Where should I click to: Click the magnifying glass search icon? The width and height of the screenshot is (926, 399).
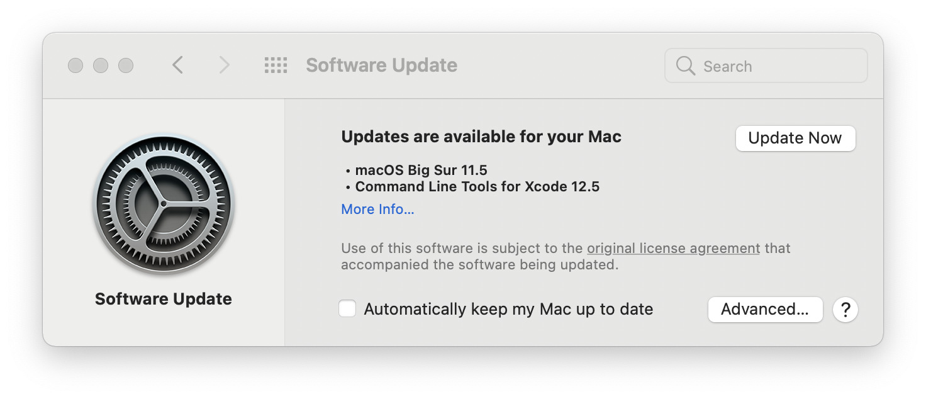685,65
